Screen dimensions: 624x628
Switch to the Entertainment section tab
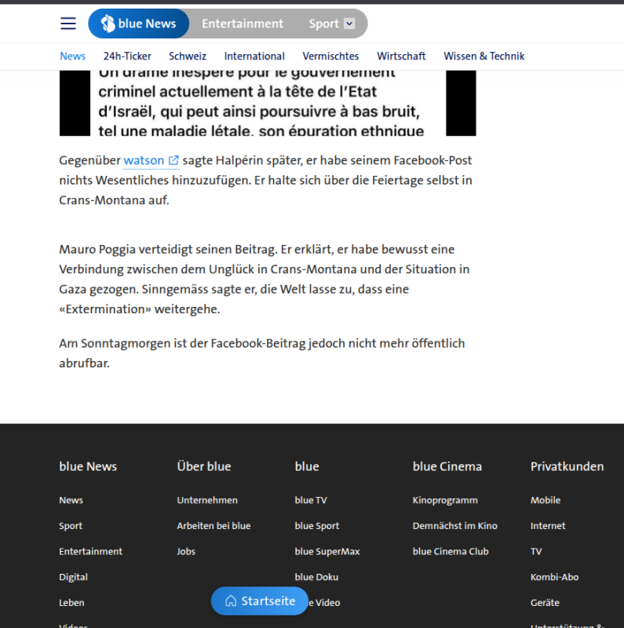(242, 24)
